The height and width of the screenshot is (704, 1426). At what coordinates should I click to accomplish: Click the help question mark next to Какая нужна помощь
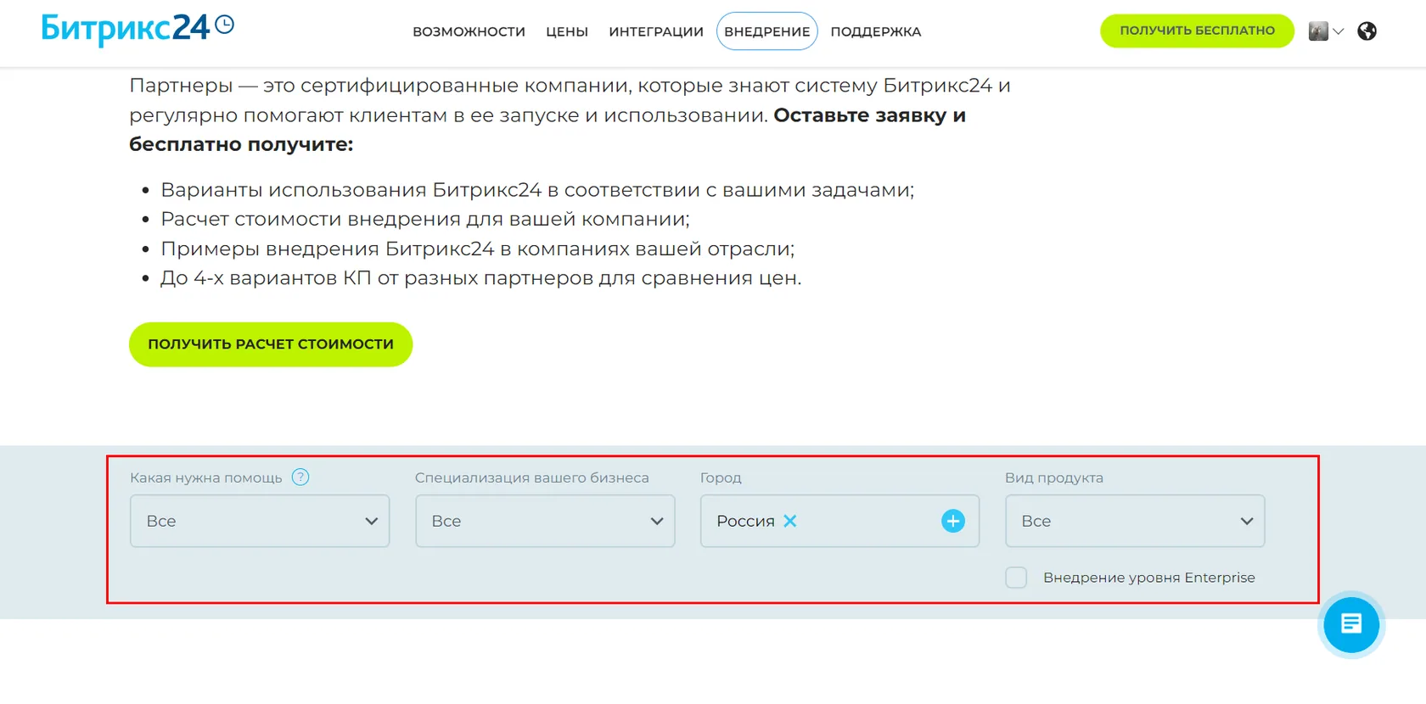[x=300, y=477]
